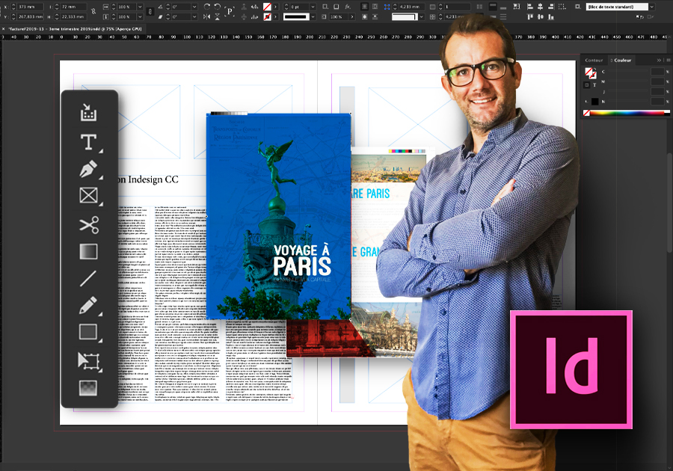Open the stroke weight dropdown

(311, 7)
